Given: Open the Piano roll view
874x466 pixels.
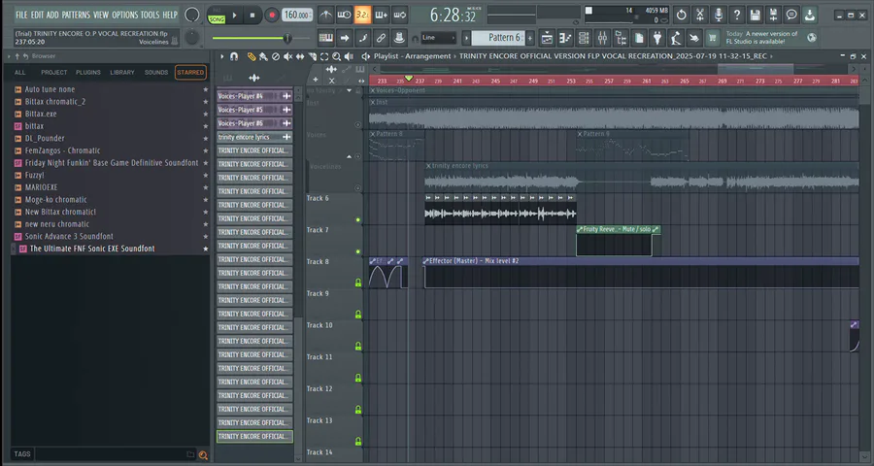Looking at the screenshot, I should 565,38.
